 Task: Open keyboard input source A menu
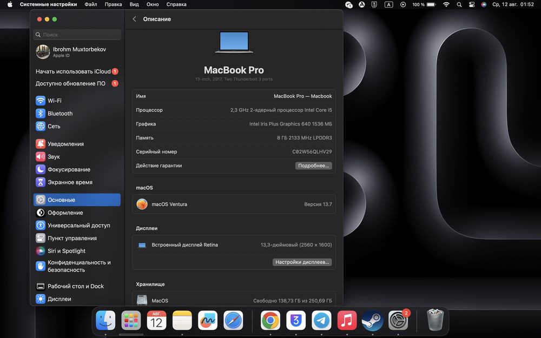(389, 4)
